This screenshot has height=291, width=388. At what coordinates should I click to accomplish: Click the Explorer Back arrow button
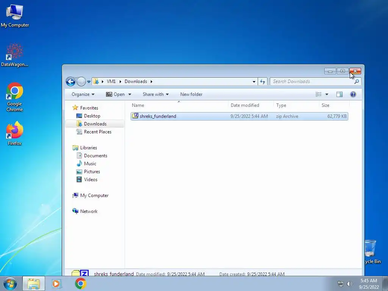click(71, 81)
